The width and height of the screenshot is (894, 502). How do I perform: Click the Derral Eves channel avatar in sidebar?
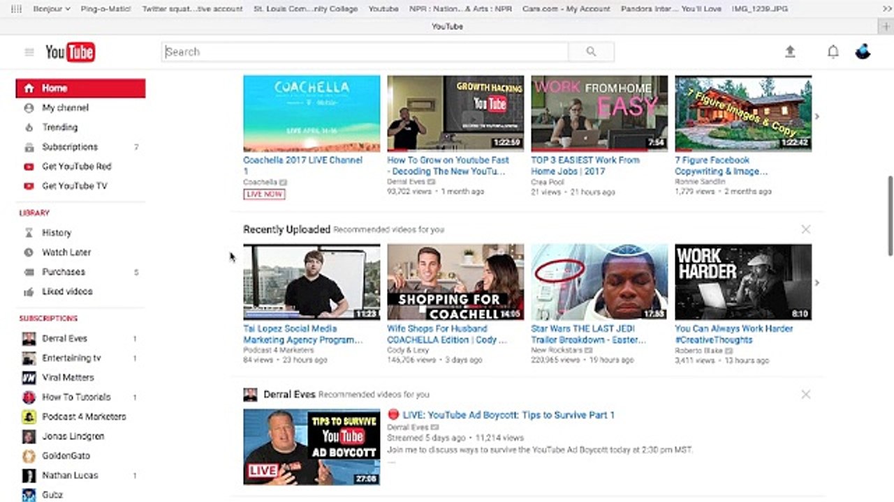29,339
